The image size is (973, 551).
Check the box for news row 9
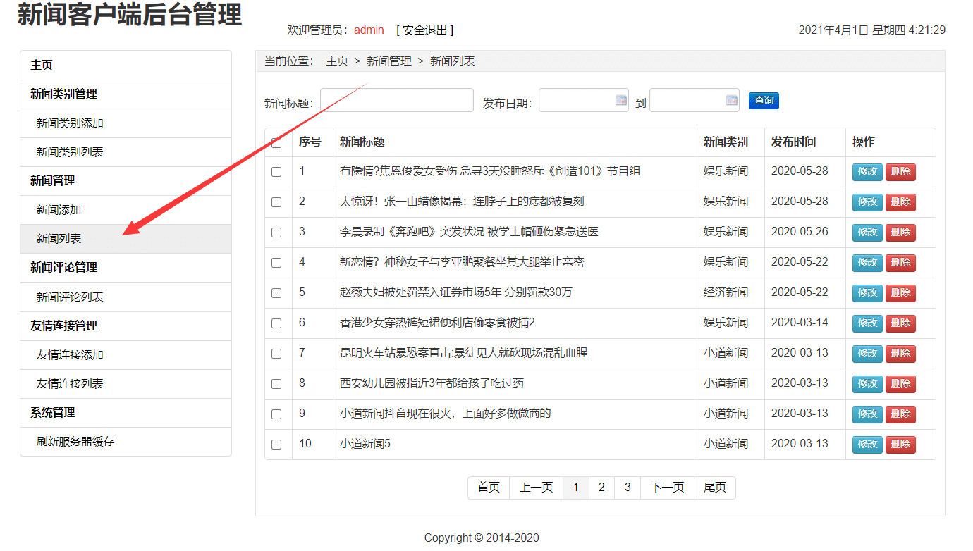coord(276,414)
